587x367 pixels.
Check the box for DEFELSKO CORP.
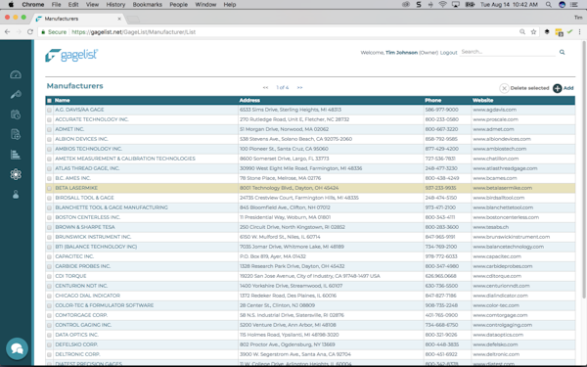click(x=50, y=344)
